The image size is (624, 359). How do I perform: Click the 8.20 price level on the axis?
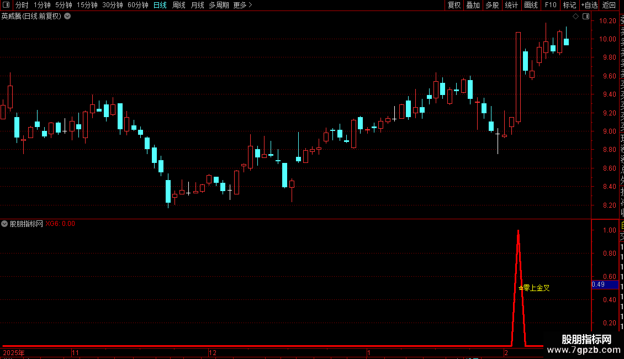pos(609,205)
